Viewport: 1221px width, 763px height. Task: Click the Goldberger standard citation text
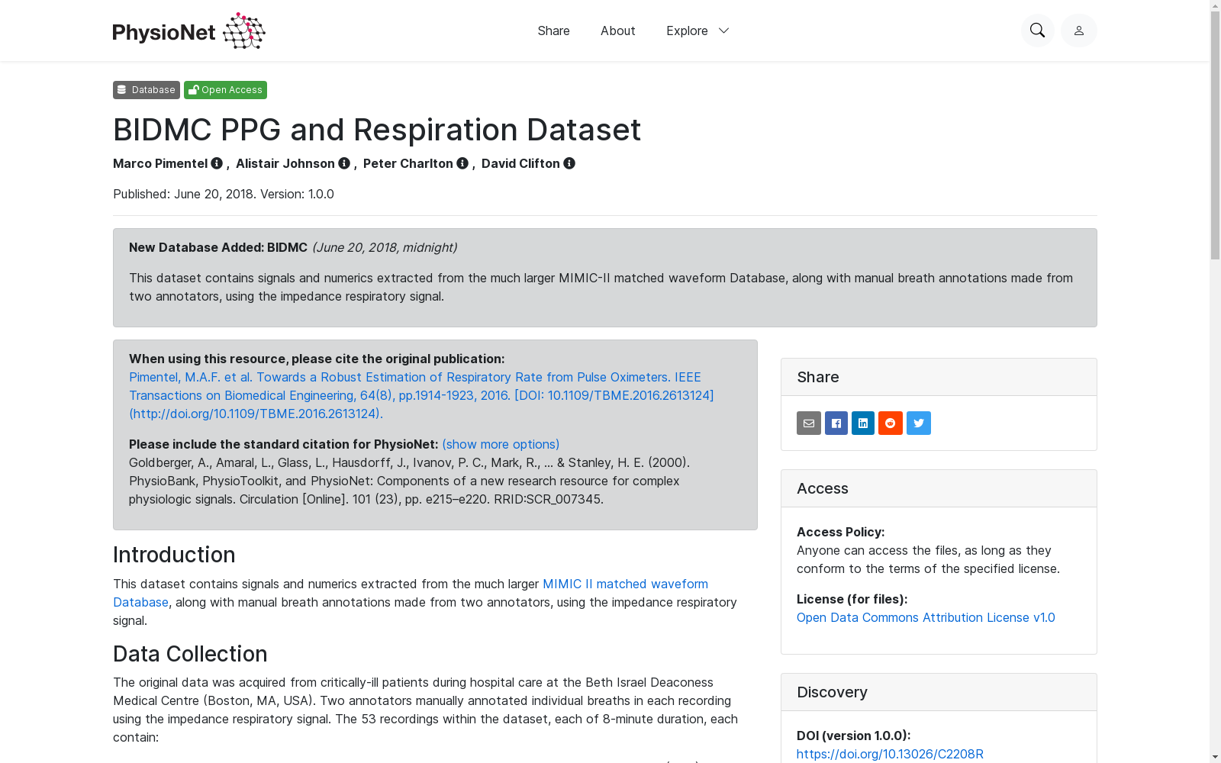(410, 481)
